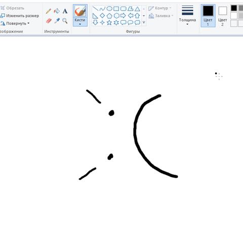Choose the five-point star shape
This screenshot has height=243, width=243.
tap(109, 22)
